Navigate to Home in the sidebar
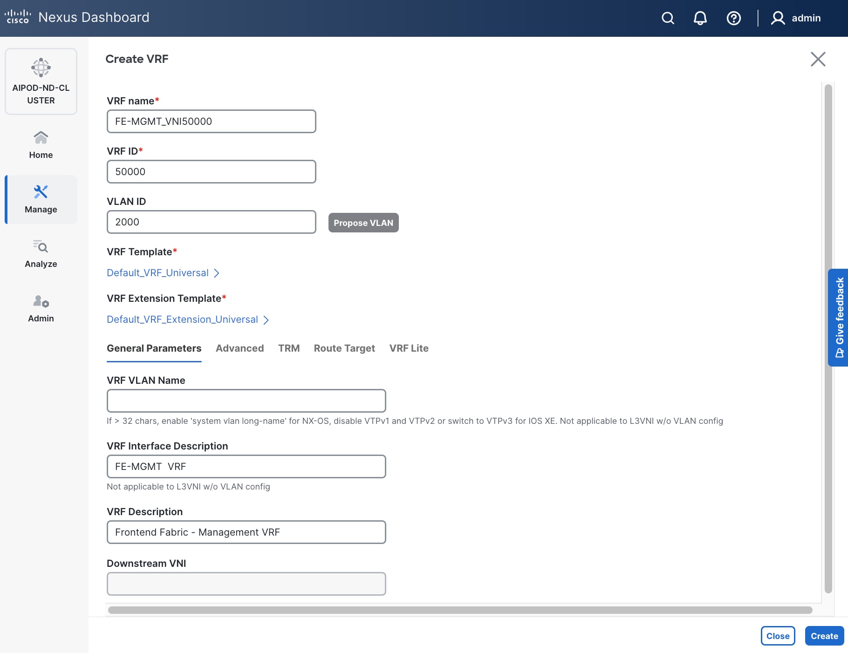 click(41, 144)
